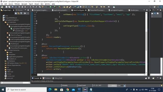Select pom.xml in Project Explorer
The image size is (163, 92).
(x=9, y=78)
